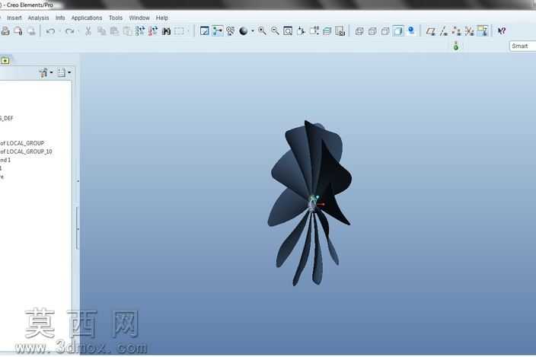Open the Window menu
Image resolution: width=536 pixels, height=357 pixels.
click(x=139, y=18)
